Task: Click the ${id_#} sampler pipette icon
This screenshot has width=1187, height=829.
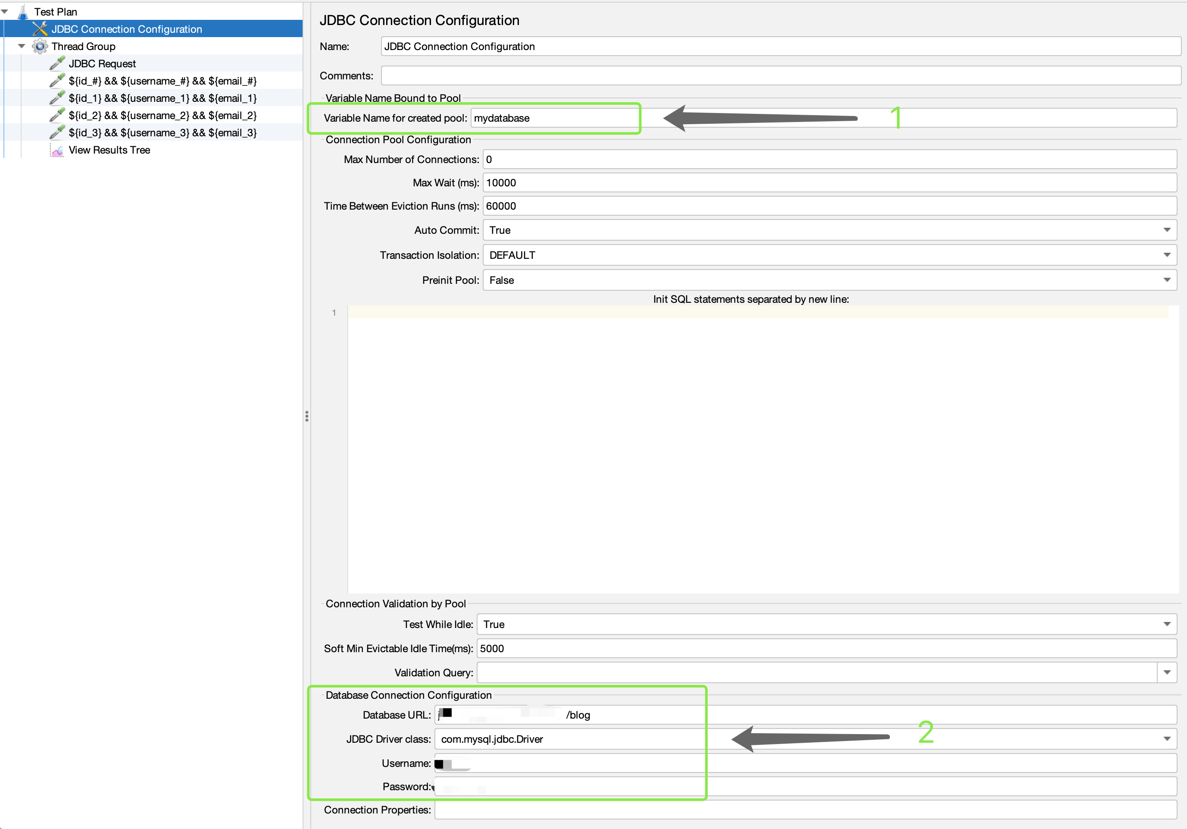Action: [57, 81]
